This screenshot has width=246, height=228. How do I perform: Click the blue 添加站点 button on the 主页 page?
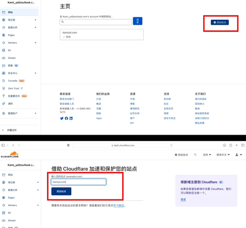[219, 22]
